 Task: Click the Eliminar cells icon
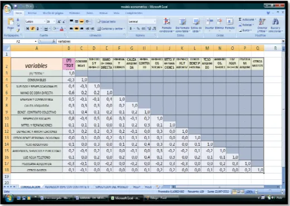click(x=220, y=24)
